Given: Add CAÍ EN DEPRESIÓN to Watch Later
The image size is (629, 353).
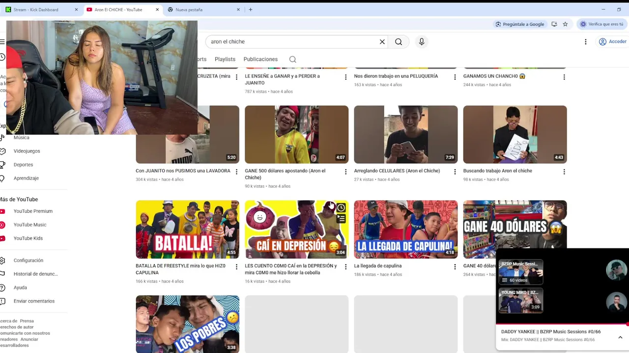Looking at the screenshot, I should 341,208.
